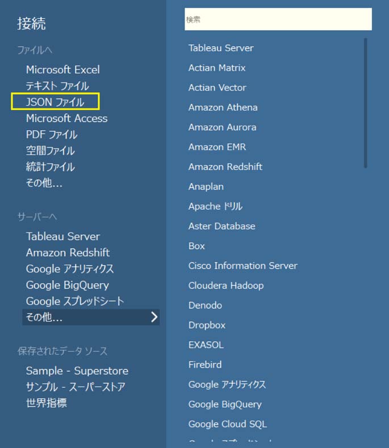Connect to a Microsoft Access file

(66, 118)
